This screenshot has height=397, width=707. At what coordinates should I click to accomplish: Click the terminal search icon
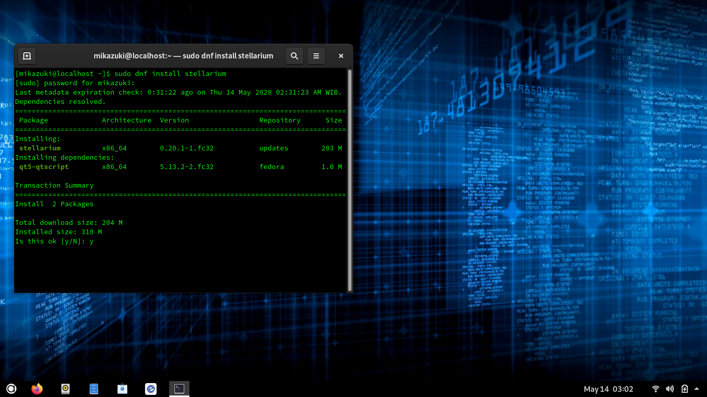294,56
